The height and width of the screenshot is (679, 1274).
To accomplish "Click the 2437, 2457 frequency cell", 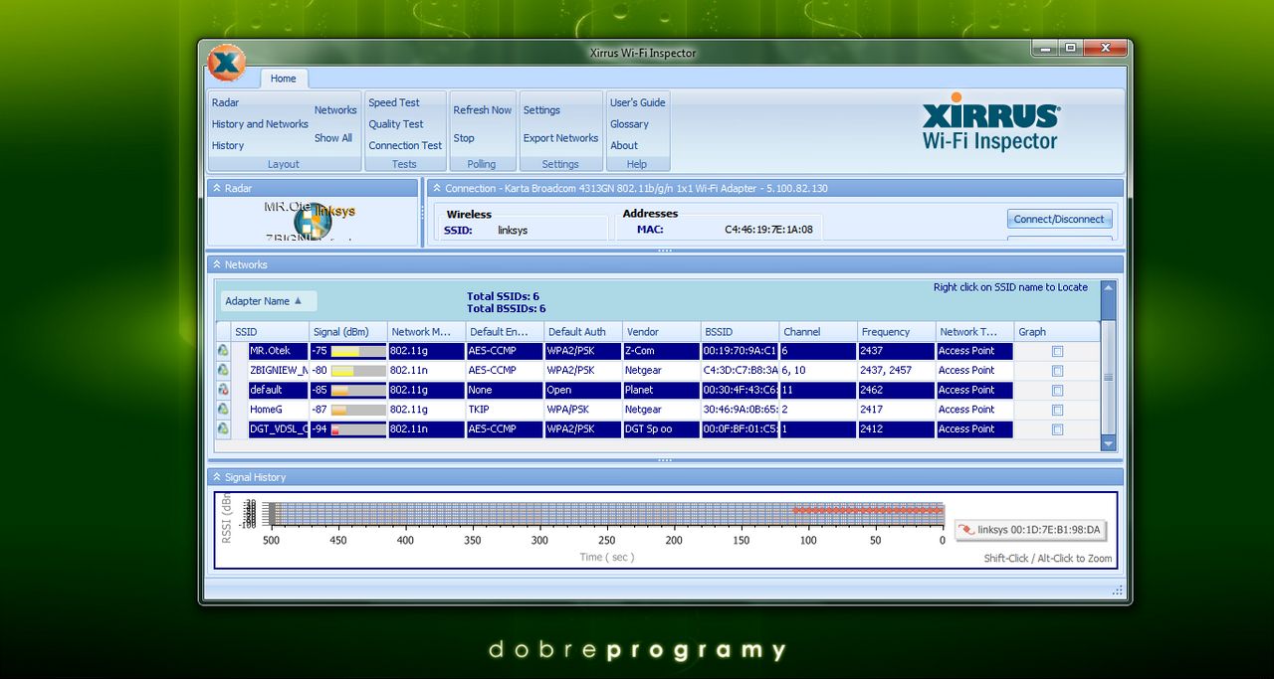I will pyautogui.click(x=896, y=371).
